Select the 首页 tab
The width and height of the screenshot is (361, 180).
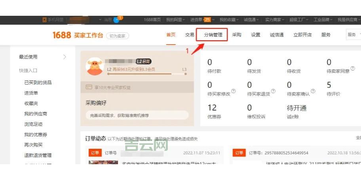tap(171, 35)
